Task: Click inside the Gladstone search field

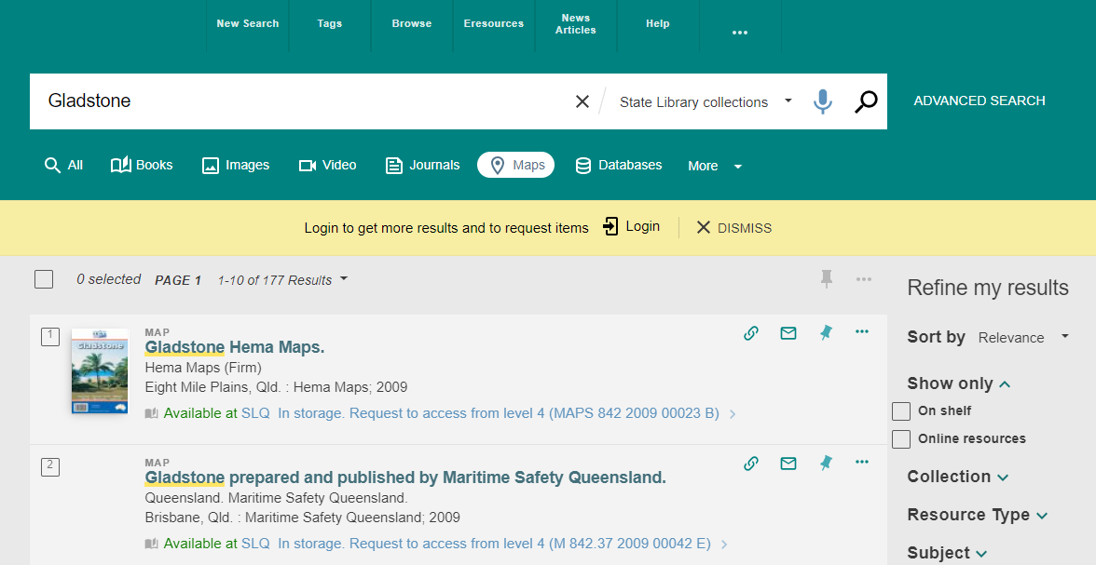Action: [x=300, y=101]
